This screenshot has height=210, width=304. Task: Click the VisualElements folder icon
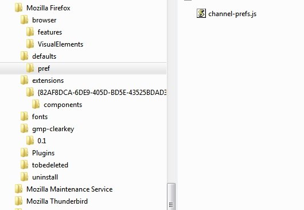coord(30,44)
